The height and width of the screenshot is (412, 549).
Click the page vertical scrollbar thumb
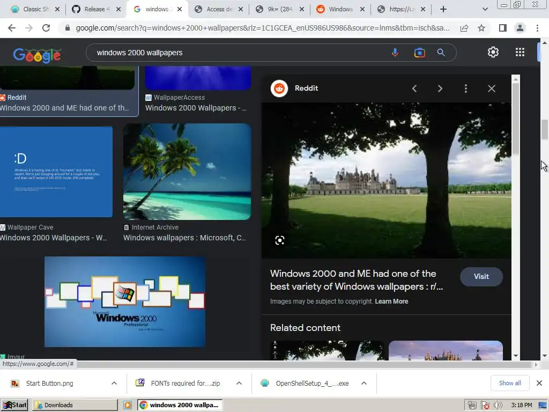click(545, 130)
